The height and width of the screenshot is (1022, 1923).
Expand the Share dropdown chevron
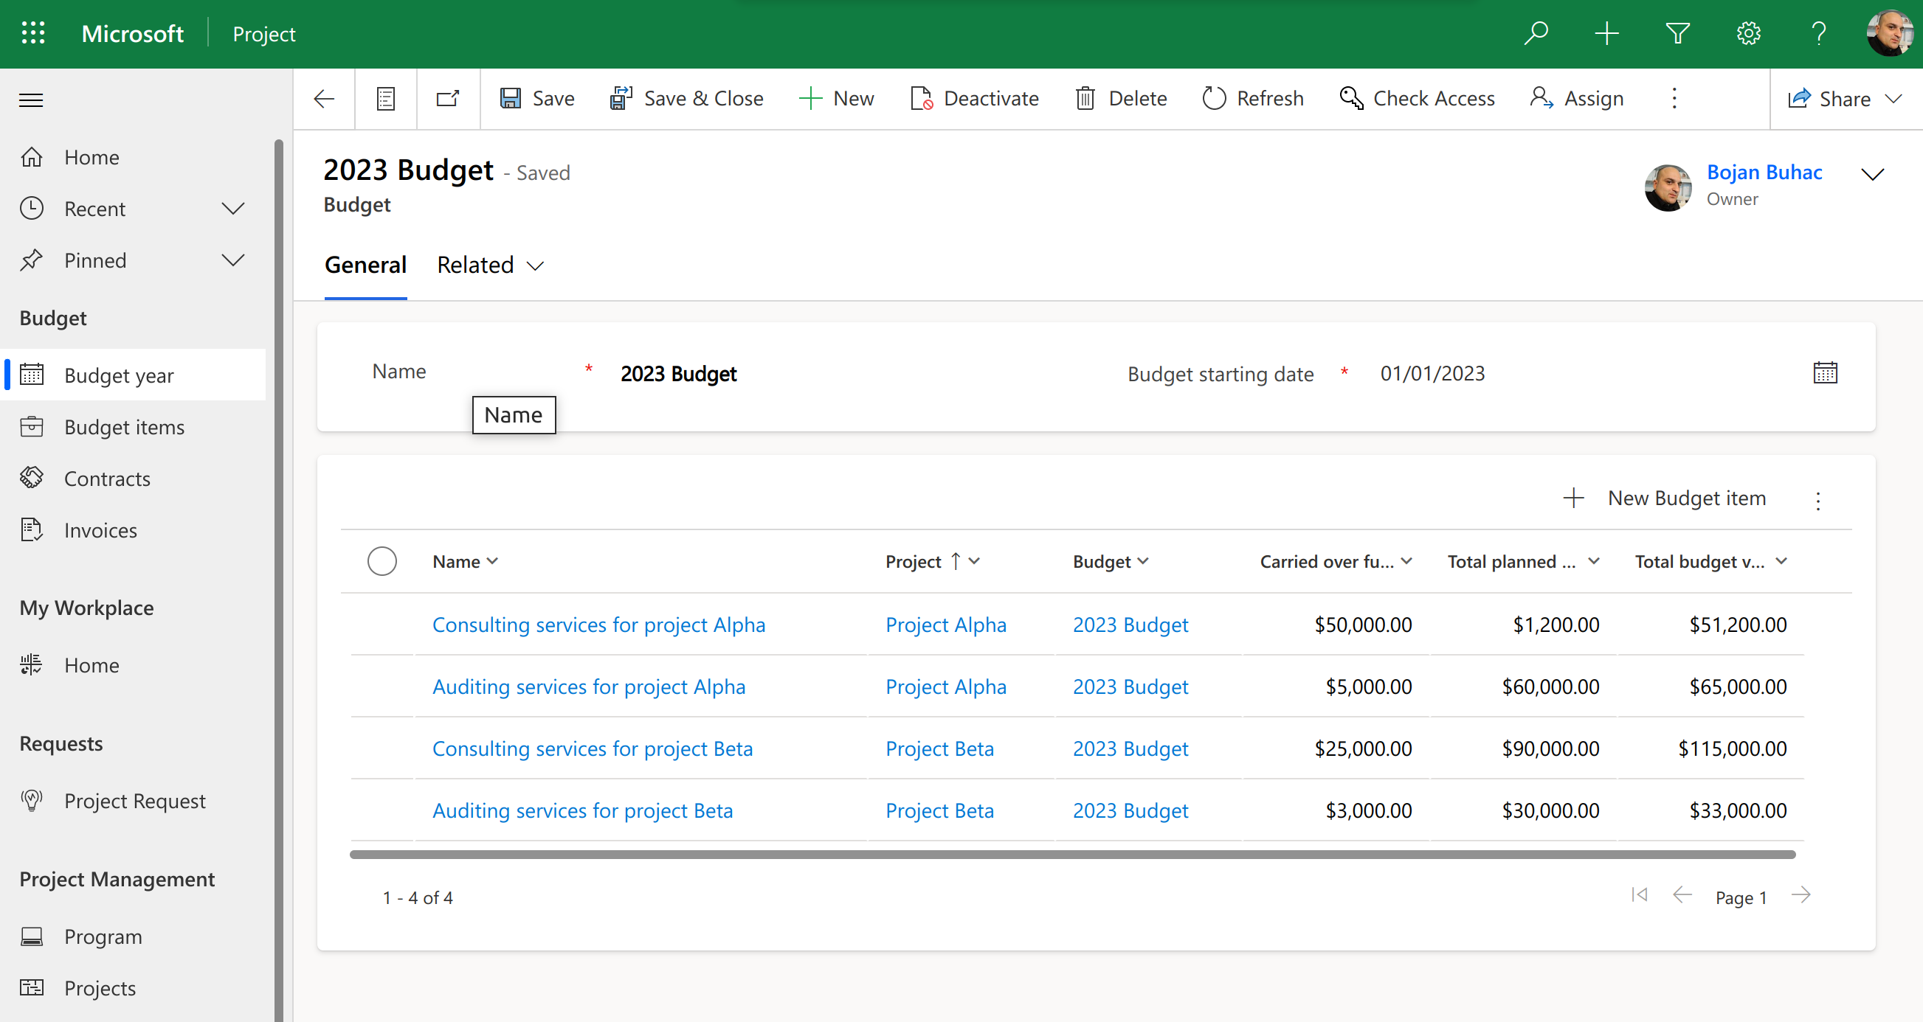(1894, 99)
